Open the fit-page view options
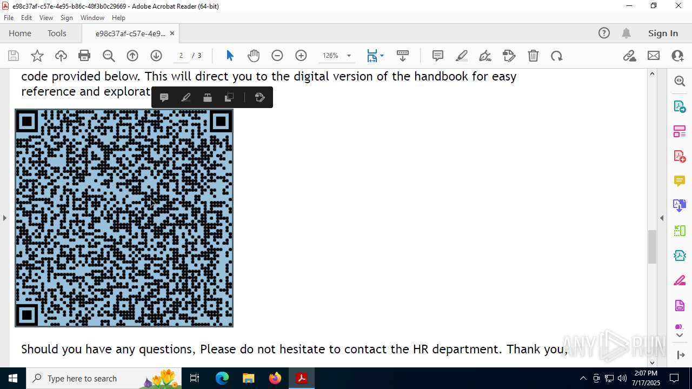 (x=375, y=56)
